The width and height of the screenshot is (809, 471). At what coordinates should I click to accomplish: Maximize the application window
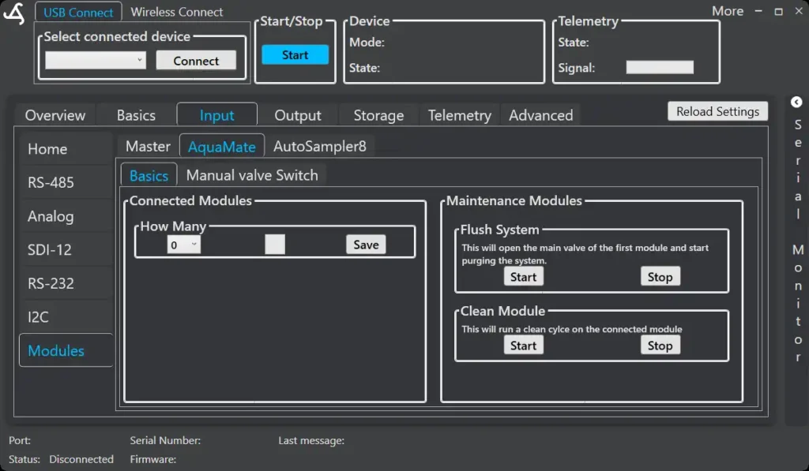[x=778, y=12]
